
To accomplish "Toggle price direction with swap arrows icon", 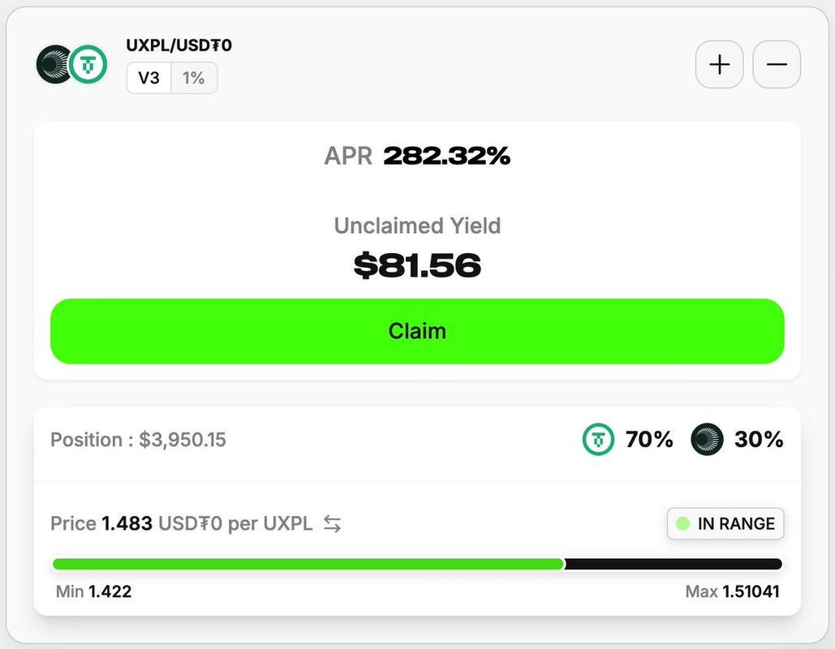I will pos(332,524).
